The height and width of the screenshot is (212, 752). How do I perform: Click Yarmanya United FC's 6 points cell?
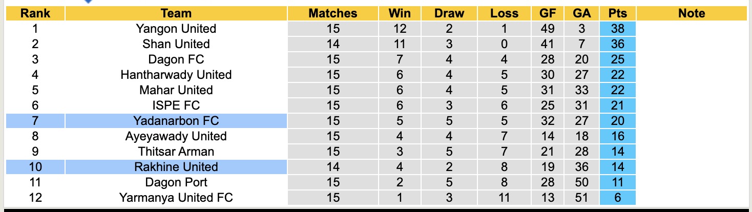pos(618,198)
